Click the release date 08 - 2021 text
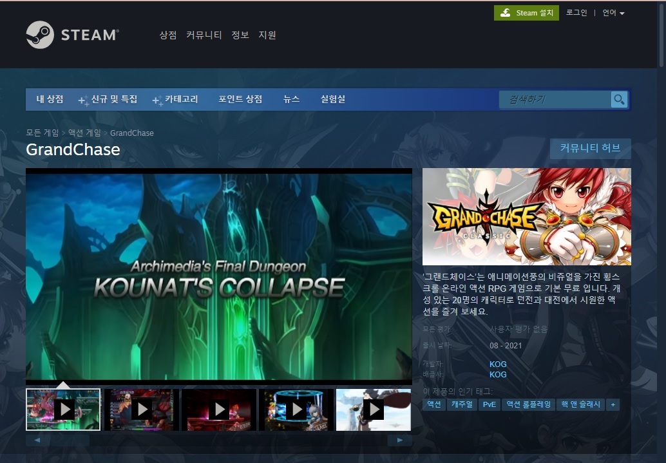The width and height of the screenshot is (666, 463). 506,345
